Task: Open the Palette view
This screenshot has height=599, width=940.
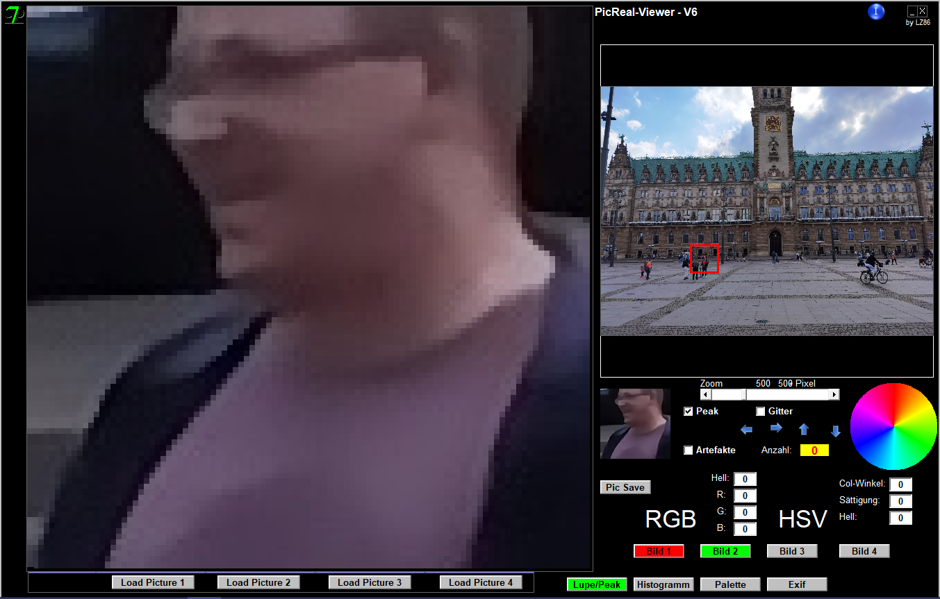Action: [x=730, y=584]
